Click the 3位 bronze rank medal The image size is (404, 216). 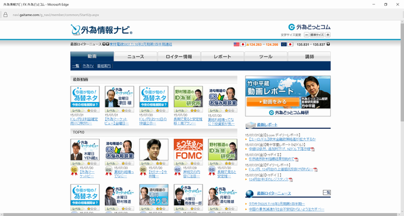143,171
